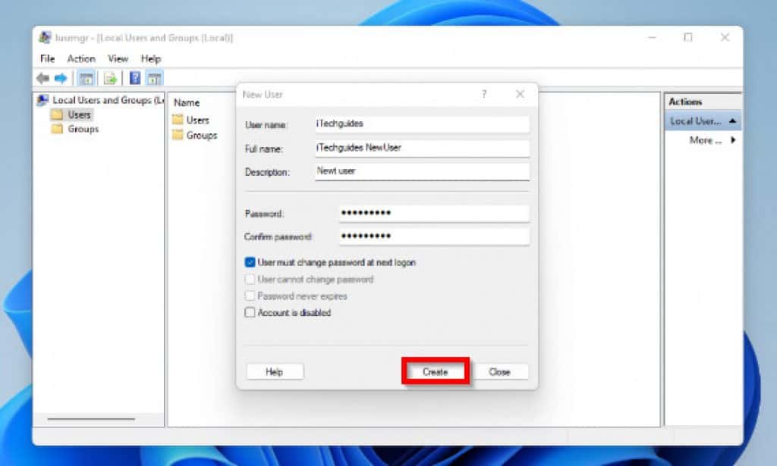Screen dimensions: 777x466
Task: Click the lusrmgr app icon in title bar
Action: tap(45, 38)
